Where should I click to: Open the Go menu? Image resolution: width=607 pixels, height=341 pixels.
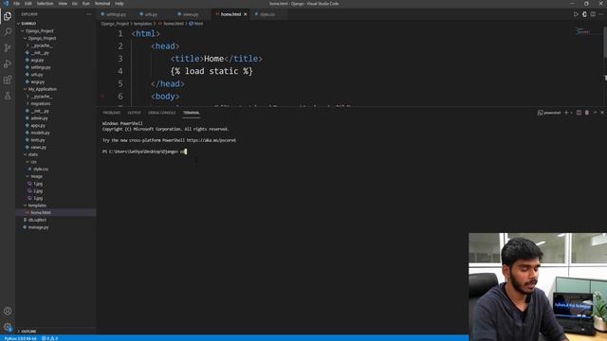pos(75,4)
